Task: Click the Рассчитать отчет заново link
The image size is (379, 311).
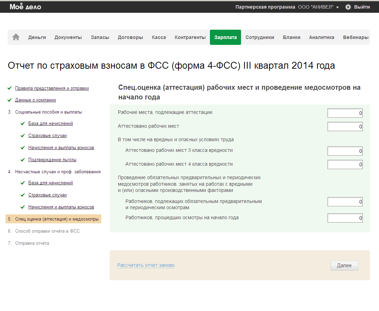Action: point(146,265)
